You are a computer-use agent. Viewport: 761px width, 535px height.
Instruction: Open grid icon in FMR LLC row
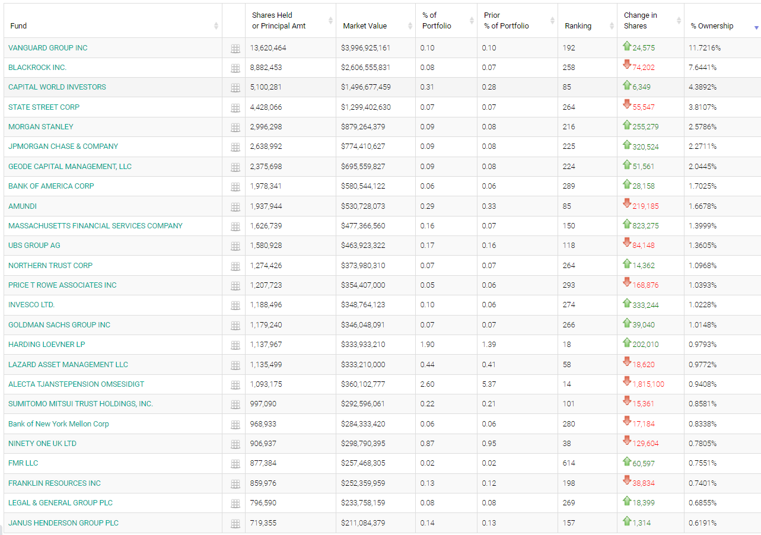click(x=235, y=464)
